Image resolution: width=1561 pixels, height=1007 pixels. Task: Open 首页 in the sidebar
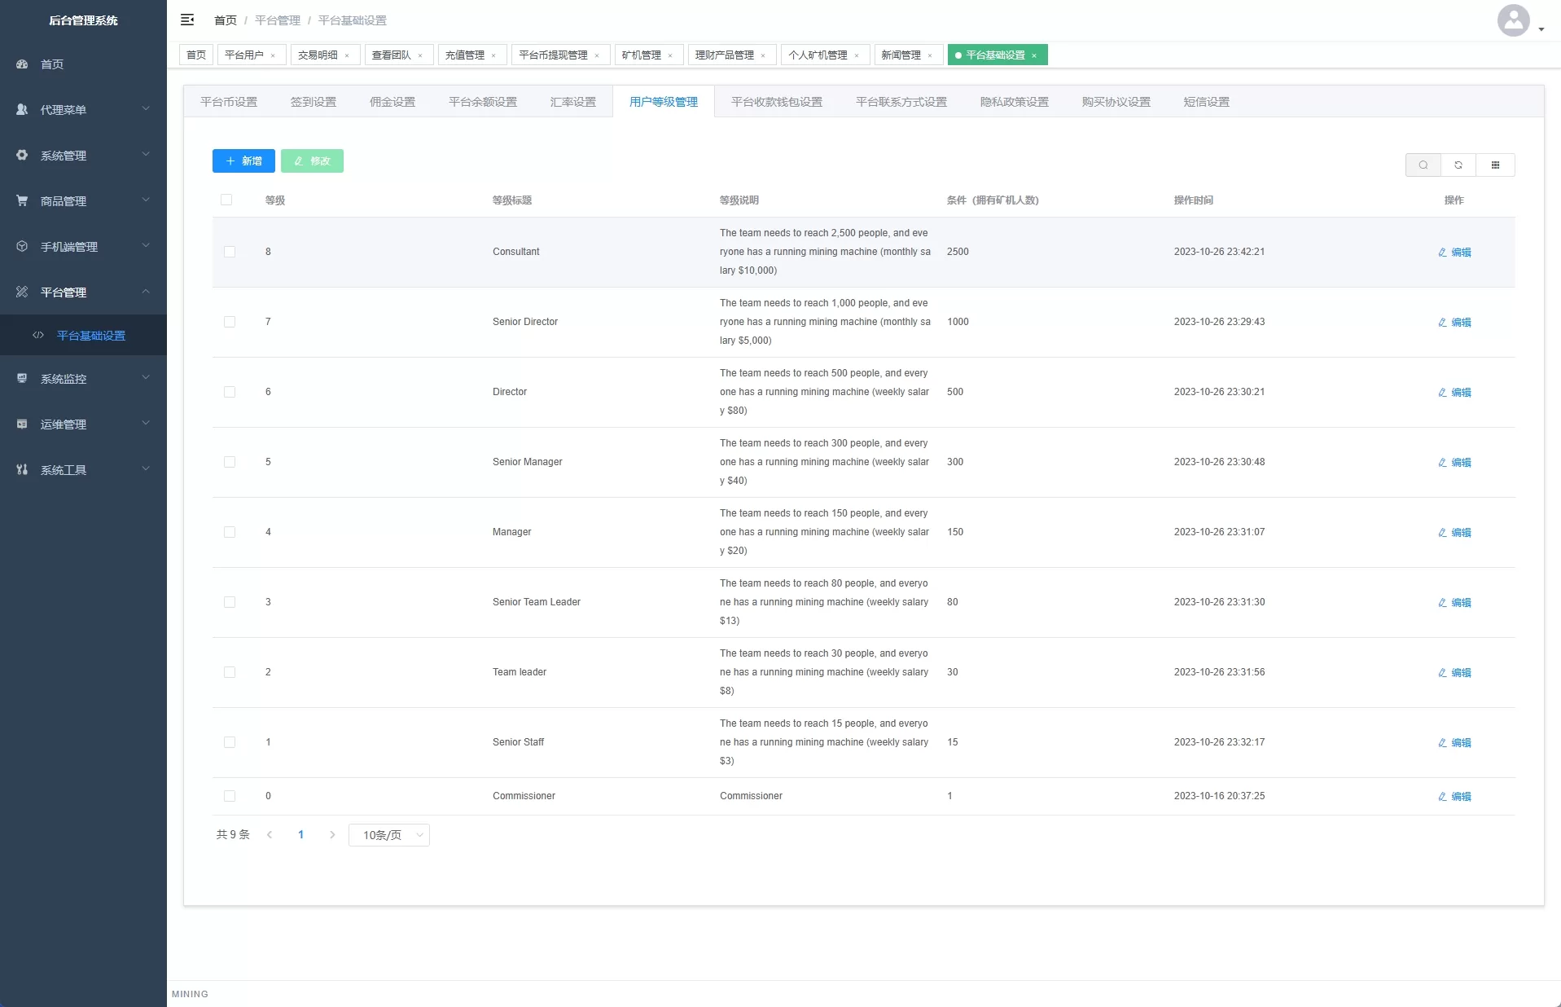tap(52, 64)
